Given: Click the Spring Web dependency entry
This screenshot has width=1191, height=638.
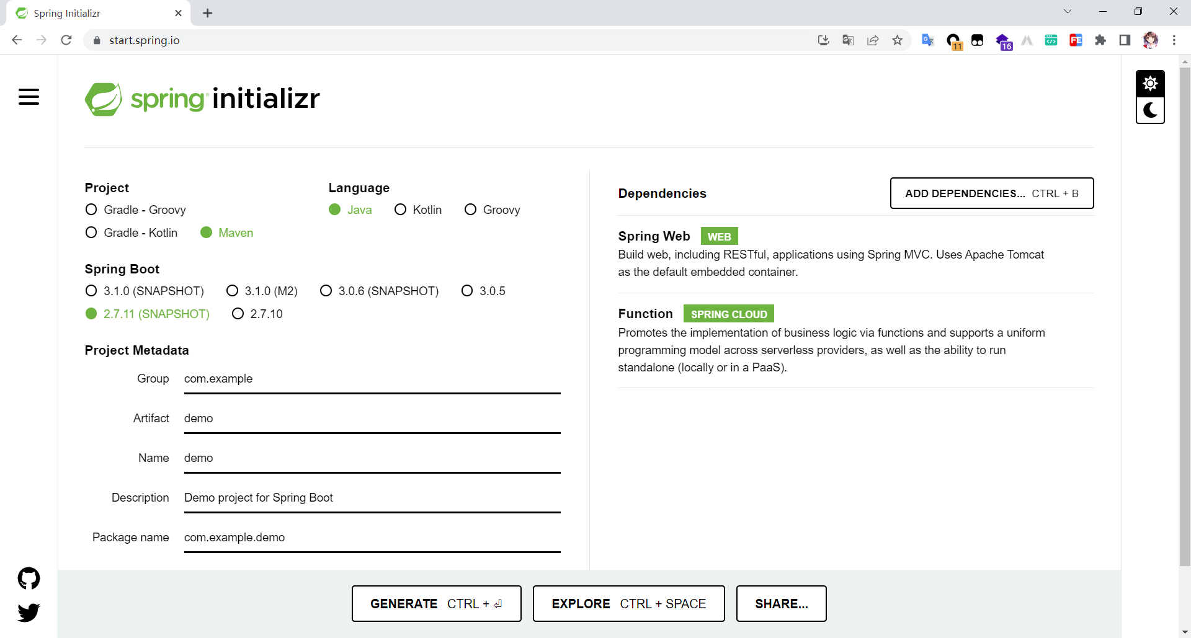Looking at the screenshot, I should pos(855,254).
